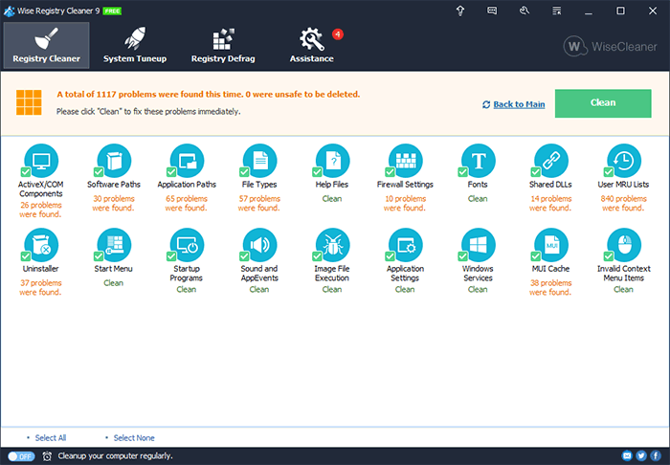Click the Help Files question-mark icon
This screenshot has width=670, height=465.
click(332, 161)
